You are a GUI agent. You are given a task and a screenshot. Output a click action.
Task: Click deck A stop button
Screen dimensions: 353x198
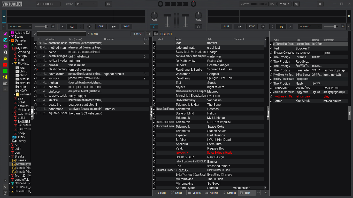click(x=89, y=27)
